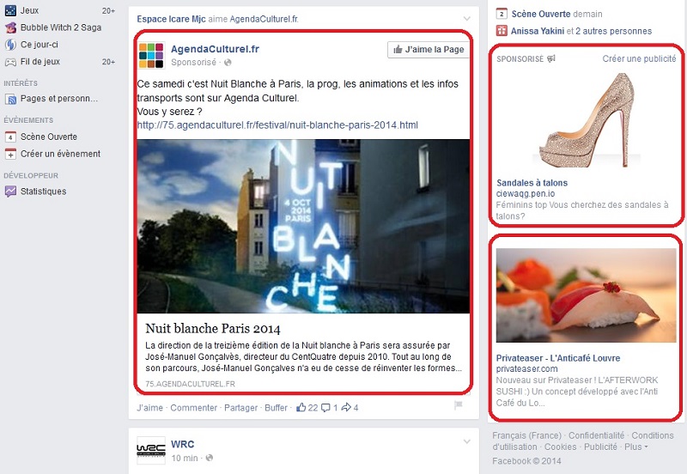Select Commenter under the post
Image resolution: width=687 pixels, height=474 pixels.
tap(194, 408)
